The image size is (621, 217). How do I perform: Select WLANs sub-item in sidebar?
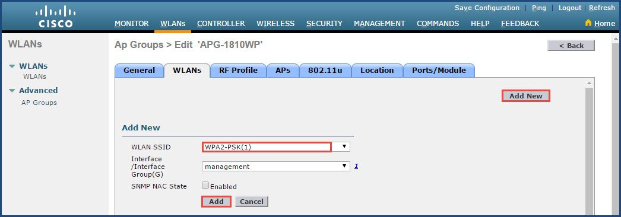(34, 76)
